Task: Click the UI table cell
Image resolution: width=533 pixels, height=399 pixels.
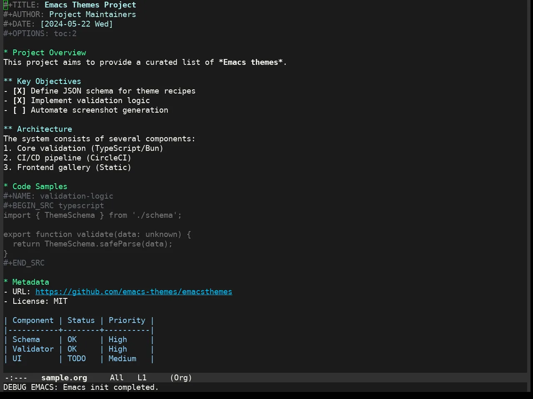Action: [x=17, y=359]
